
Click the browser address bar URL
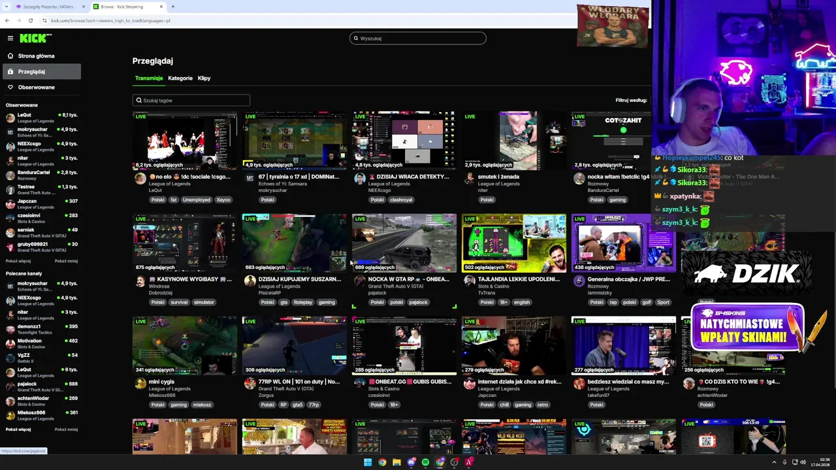(x=110, y=20)
